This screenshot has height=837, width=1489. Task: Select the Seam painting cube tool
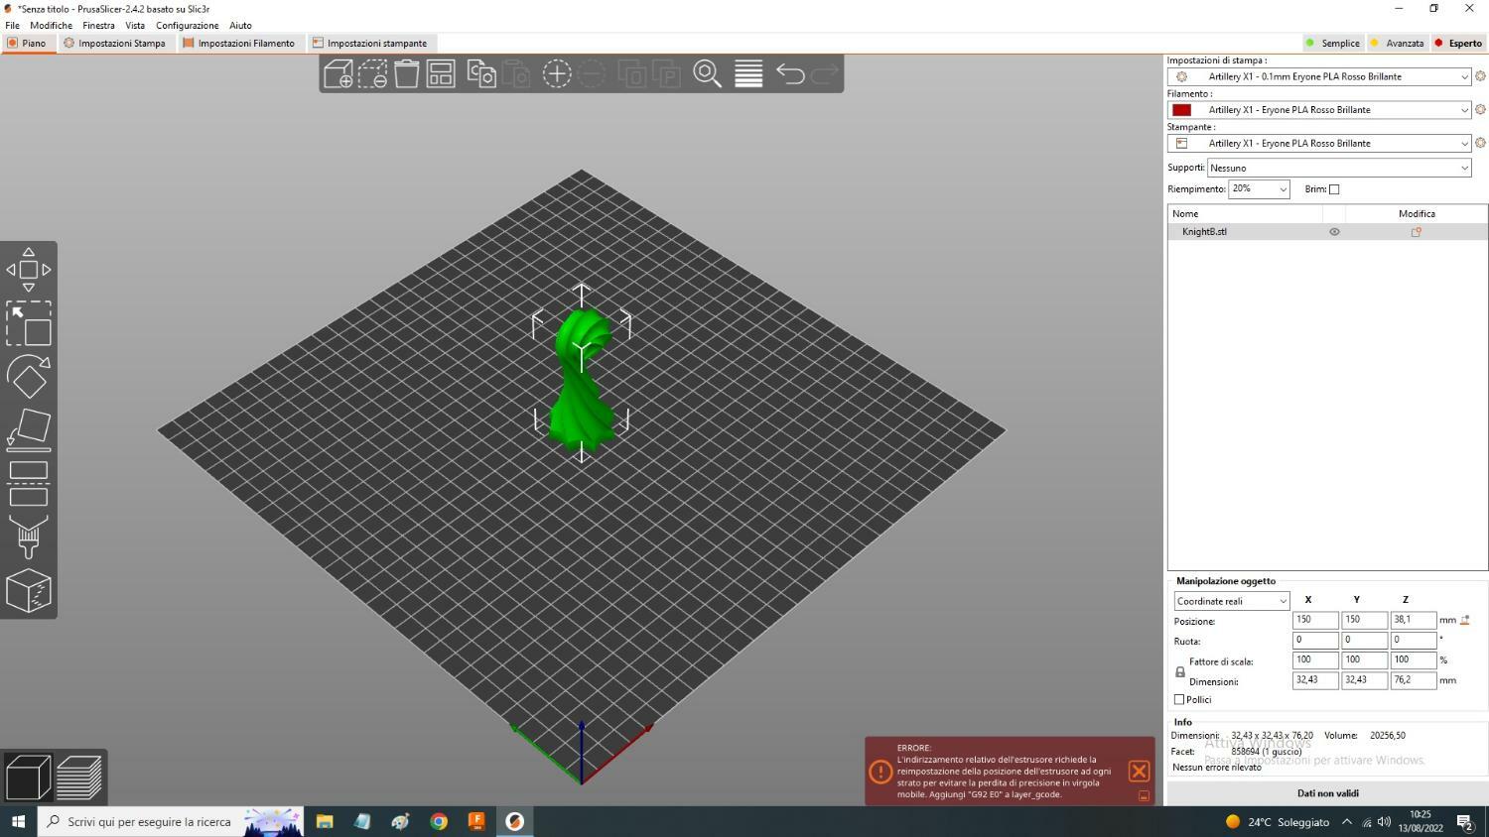[x=29, y=591]
